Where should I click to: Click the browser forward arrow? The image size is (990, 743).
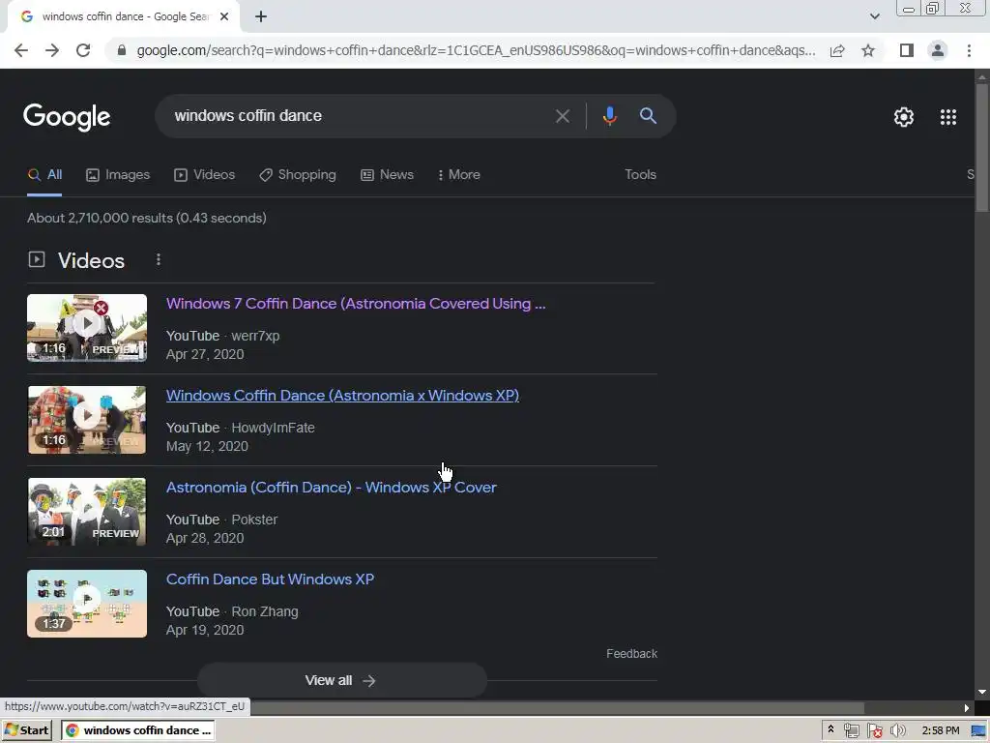tap(52, 50)
